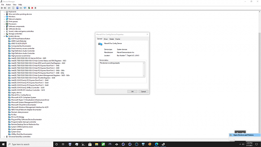261x147 pixels.
Task: Select Direct memory access controller
Action: (x=23, y=48)
